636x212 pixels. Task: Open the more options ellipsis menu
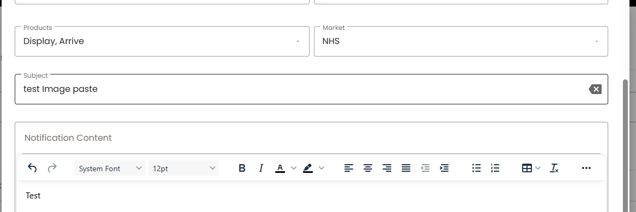(x=586, y=168)
